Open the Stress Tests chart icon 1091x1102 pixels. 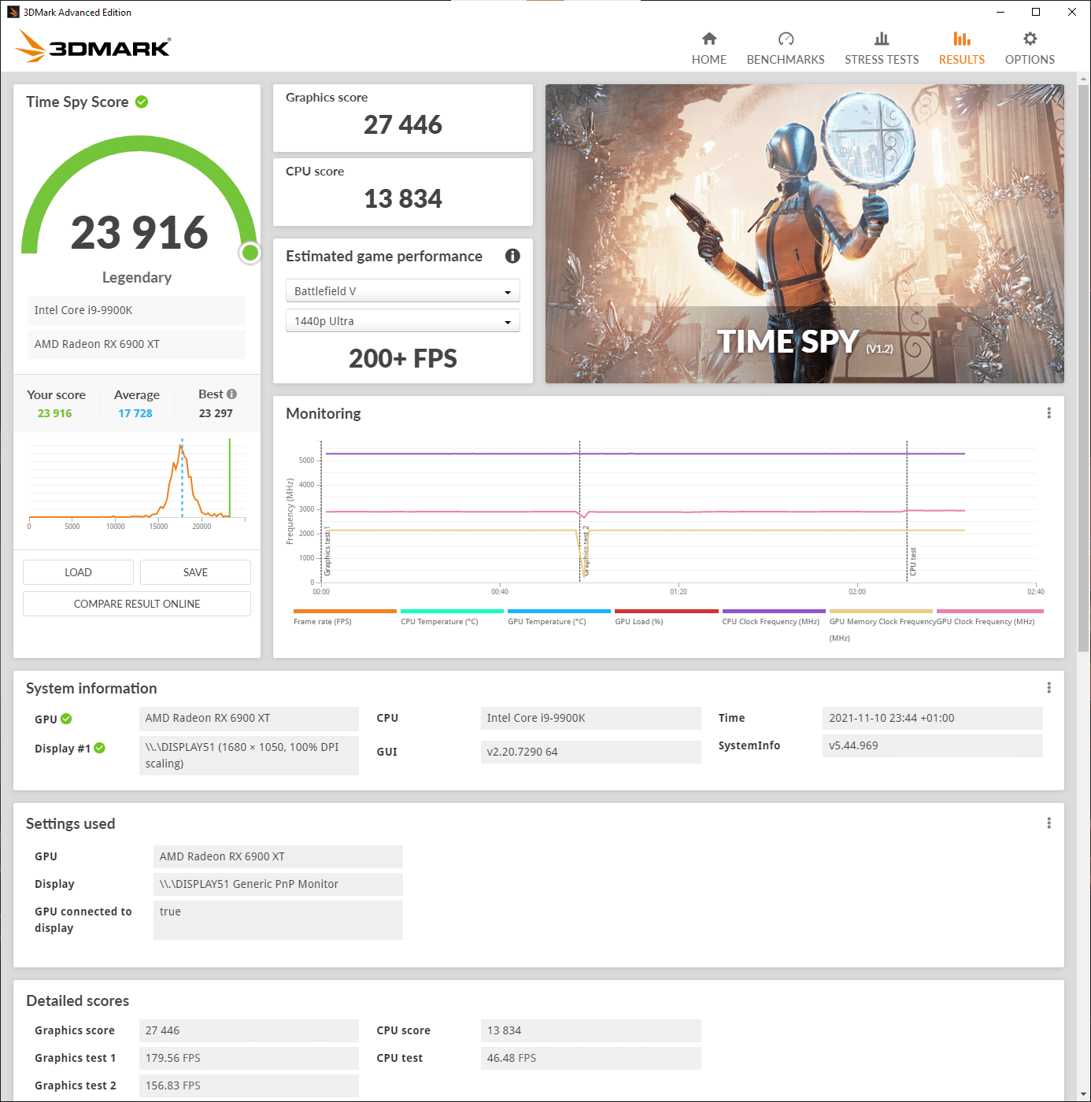click(x=882, y=39)
